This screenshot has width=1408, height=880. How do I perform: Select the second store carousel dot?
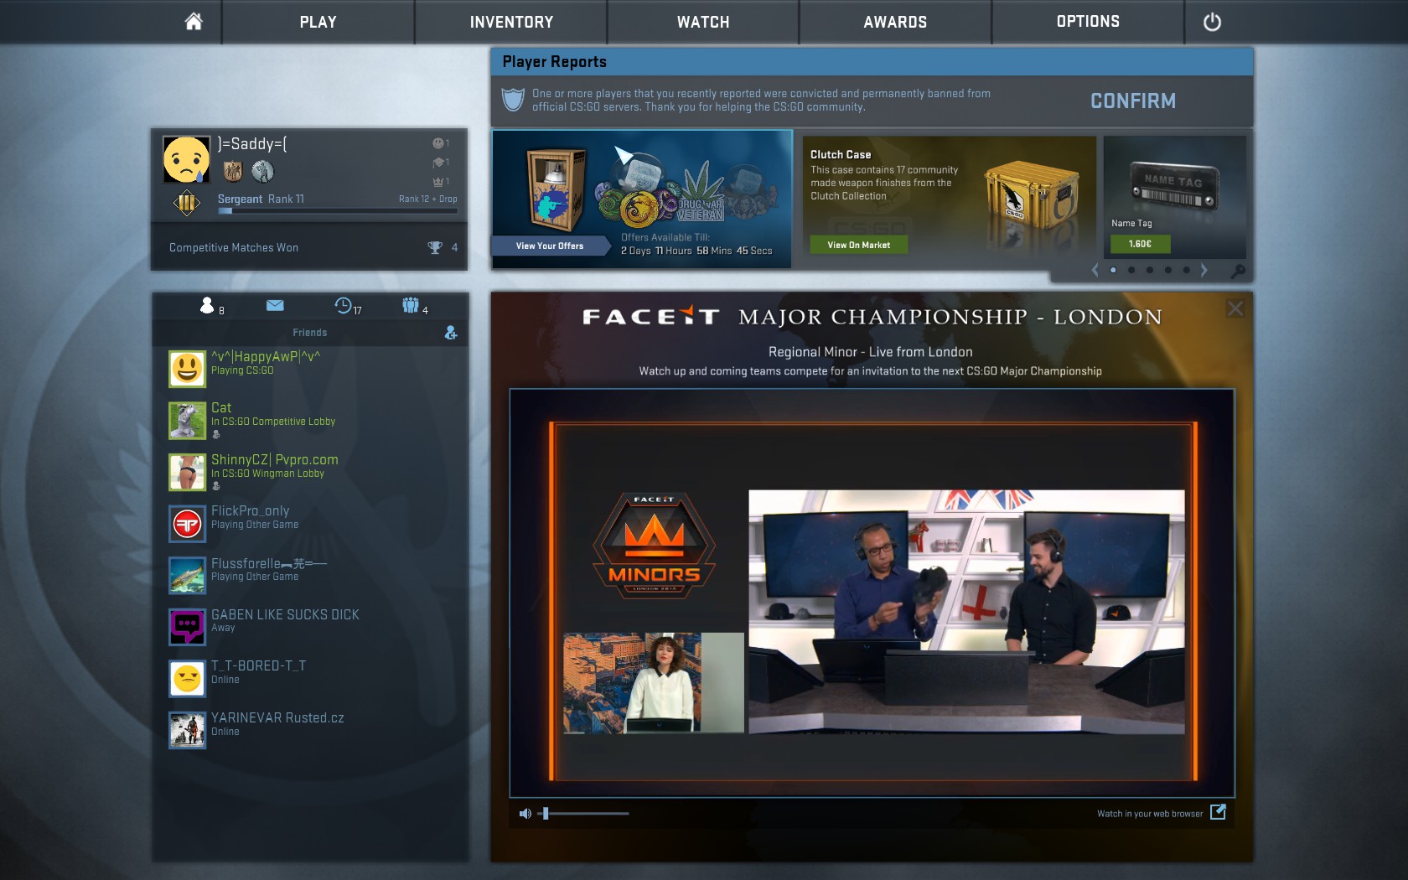[1131, 270]
